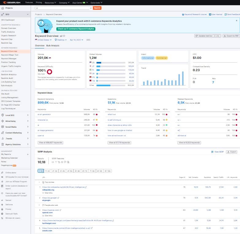
Task: Open the Wikipedia URL external link icon
Action: 86,187
